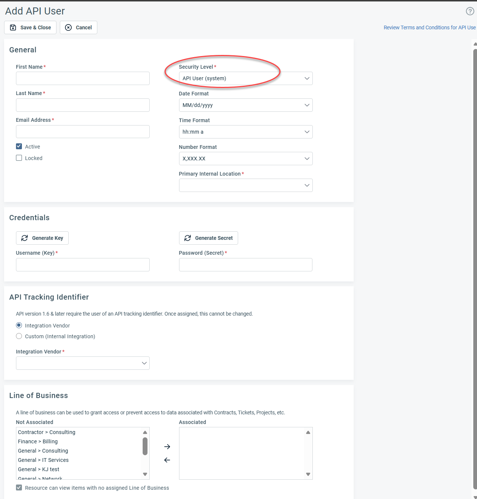
Task: Uncheck the Active checkbox
Action: click(19, 146)
